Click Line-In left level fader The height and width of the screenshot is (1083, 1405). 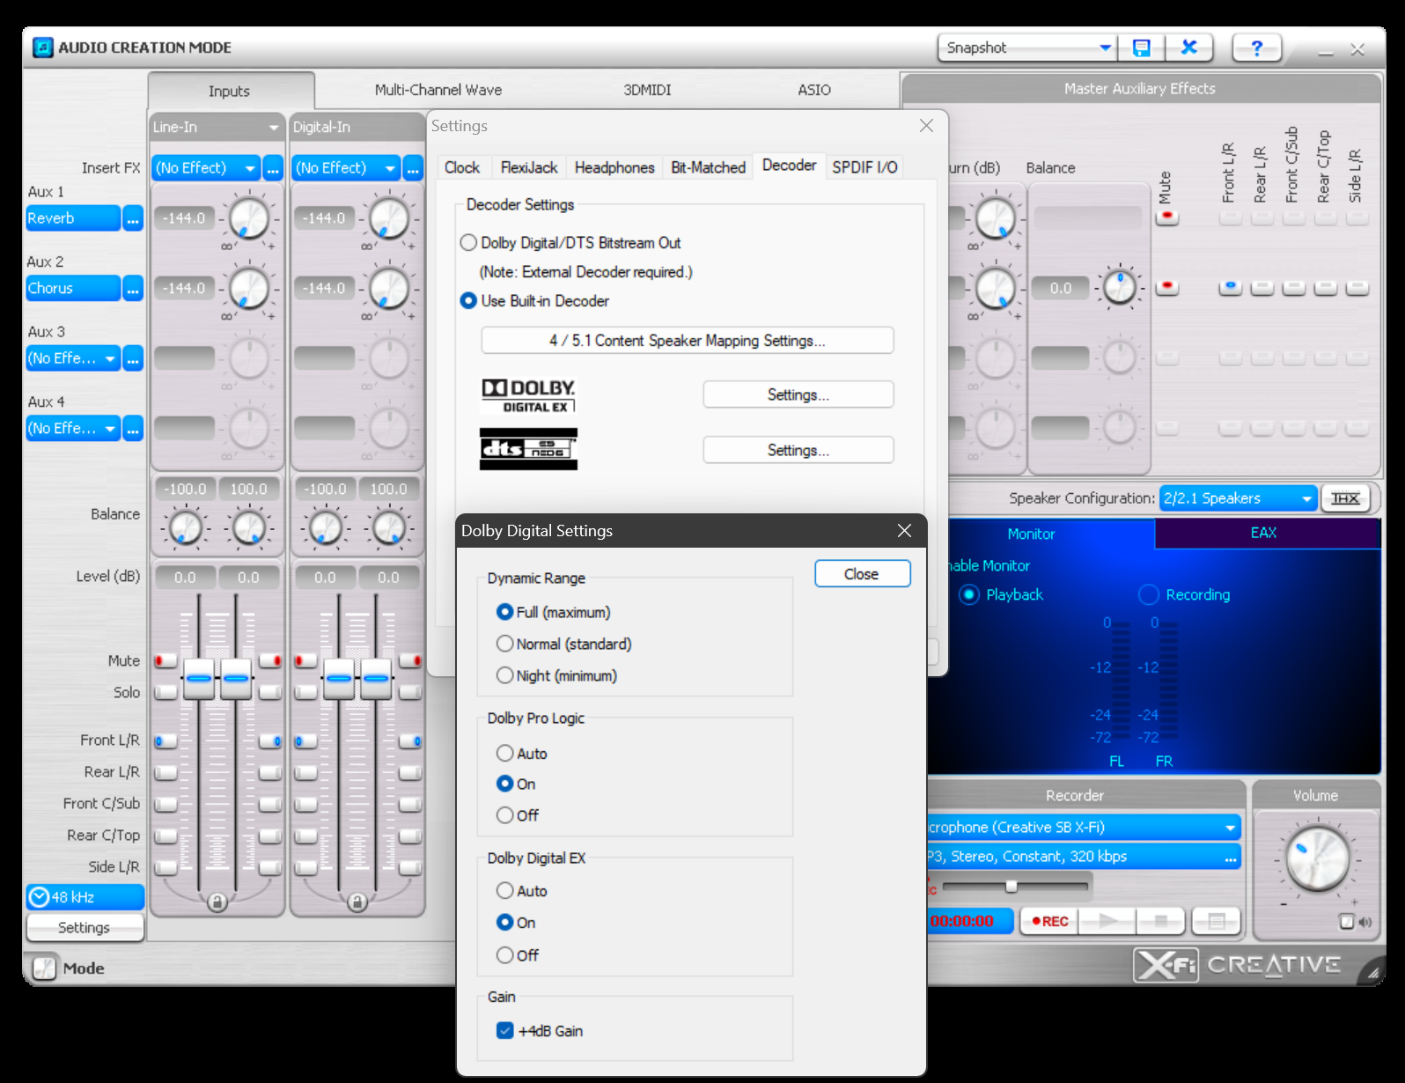click(x=199, y=679)
